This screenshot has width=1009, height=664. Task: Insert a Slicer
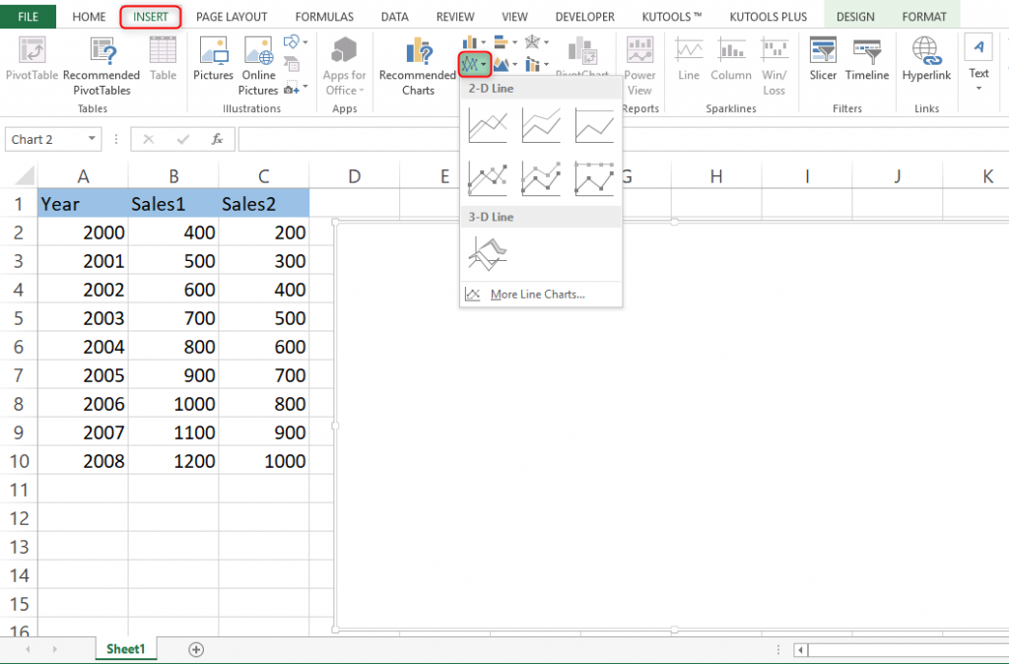823,62
